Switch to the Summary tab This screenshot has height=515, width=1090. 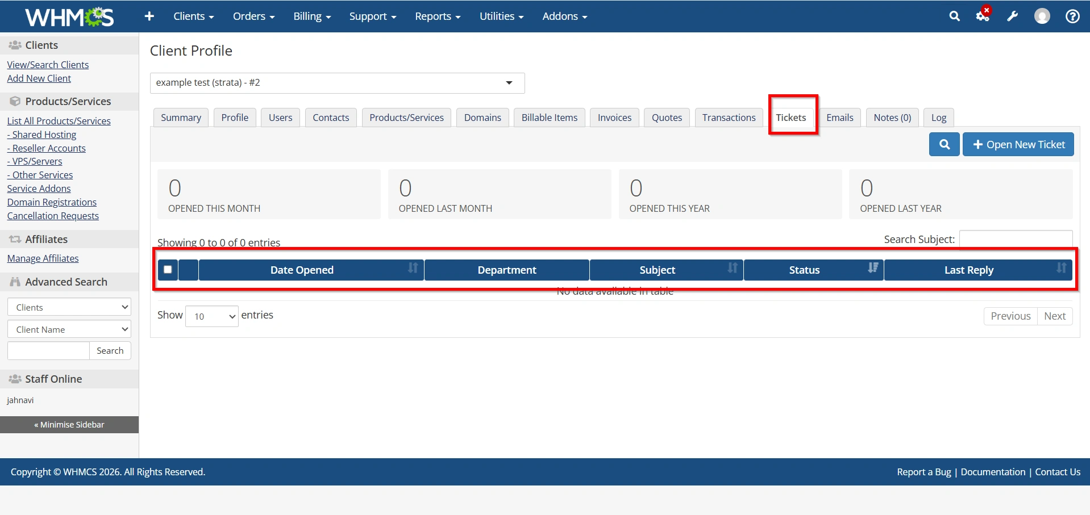point(181,118)
